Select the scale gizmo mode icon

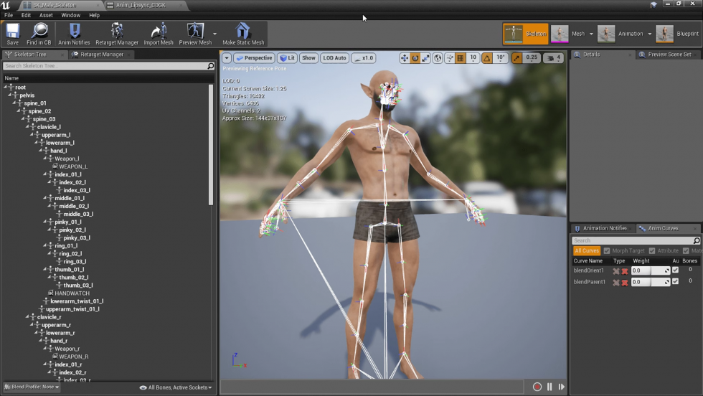[425, 58]
